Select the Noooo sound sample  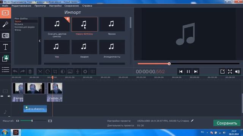[x=112, y=24]
